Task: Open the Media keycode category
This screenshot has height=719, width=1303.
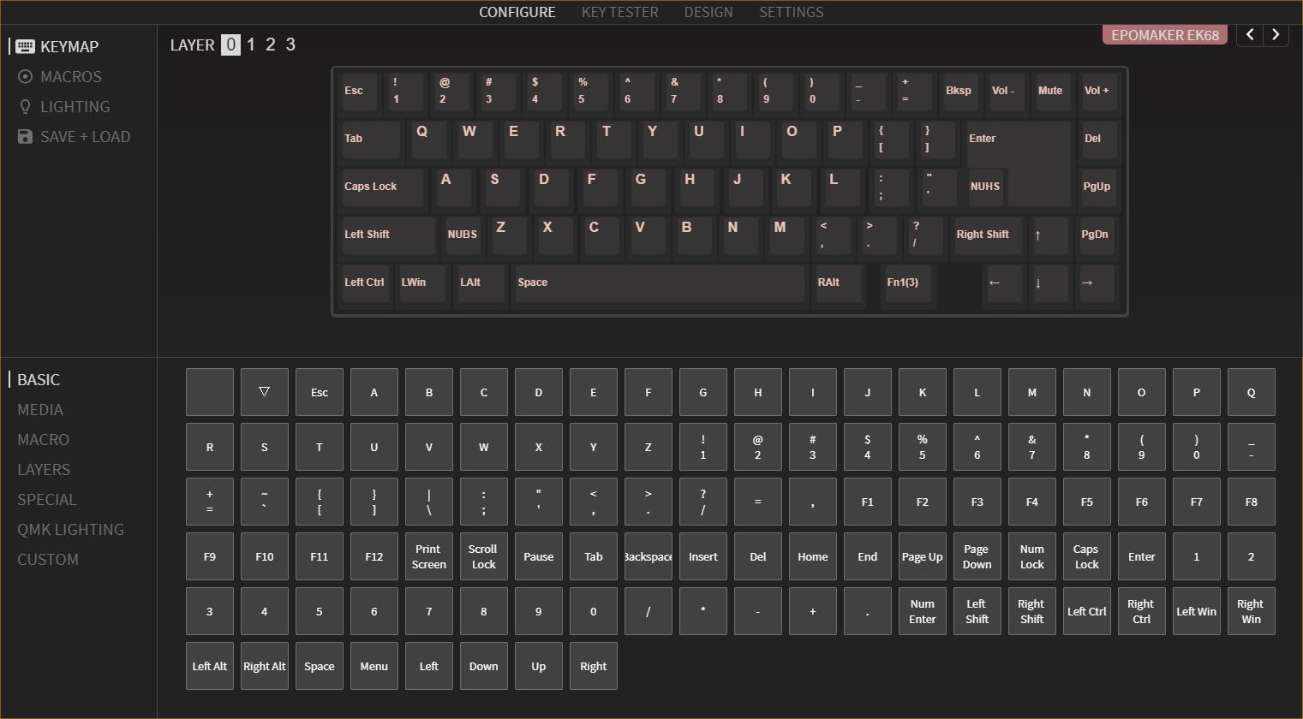Action: (40, 410)
